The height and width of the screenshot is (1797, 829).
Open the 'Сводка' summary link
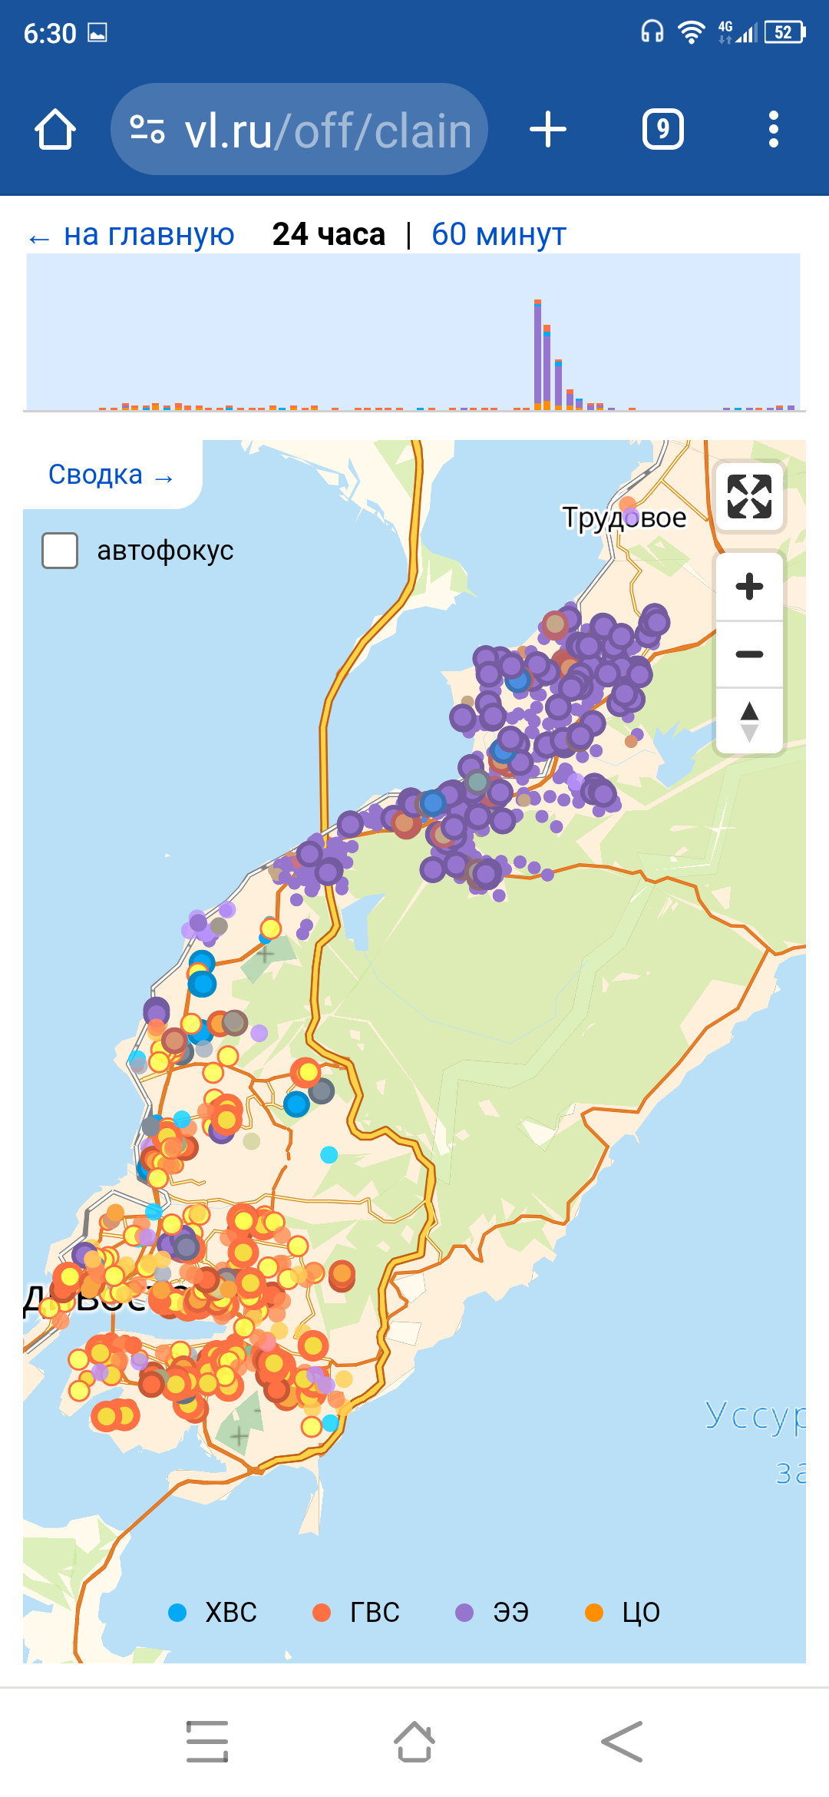(x=111, y=475)
